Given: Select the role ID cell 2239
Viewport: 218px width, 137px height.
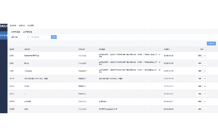Looking at the screenshot, I should click(x=12, y=56).
